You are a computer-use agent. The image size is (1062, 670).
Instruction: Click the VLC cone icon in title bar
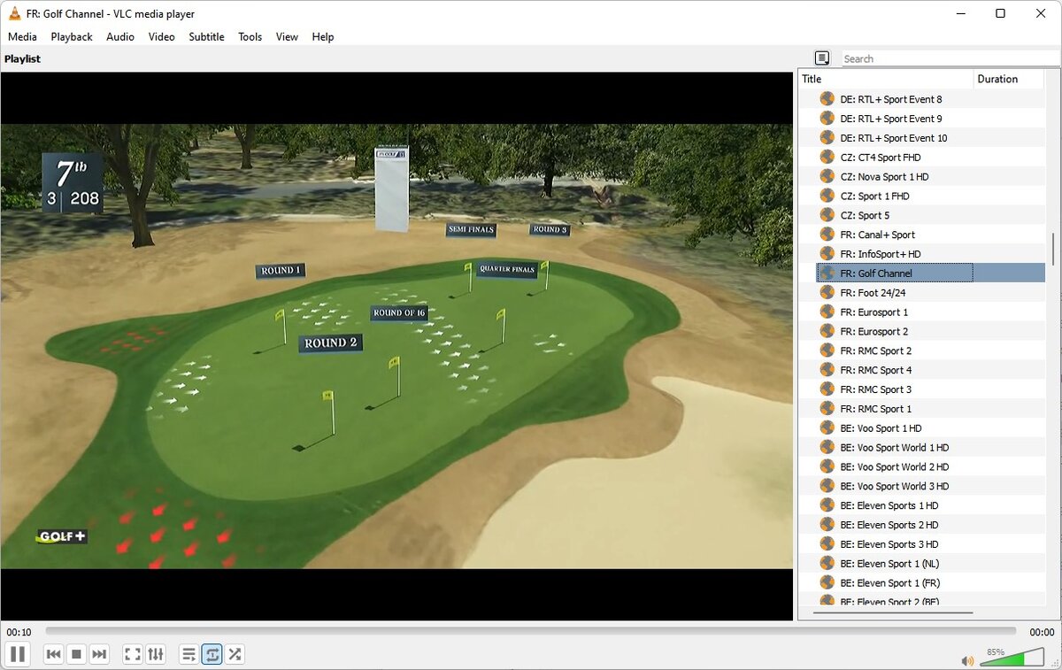click(x=15, y=13)
